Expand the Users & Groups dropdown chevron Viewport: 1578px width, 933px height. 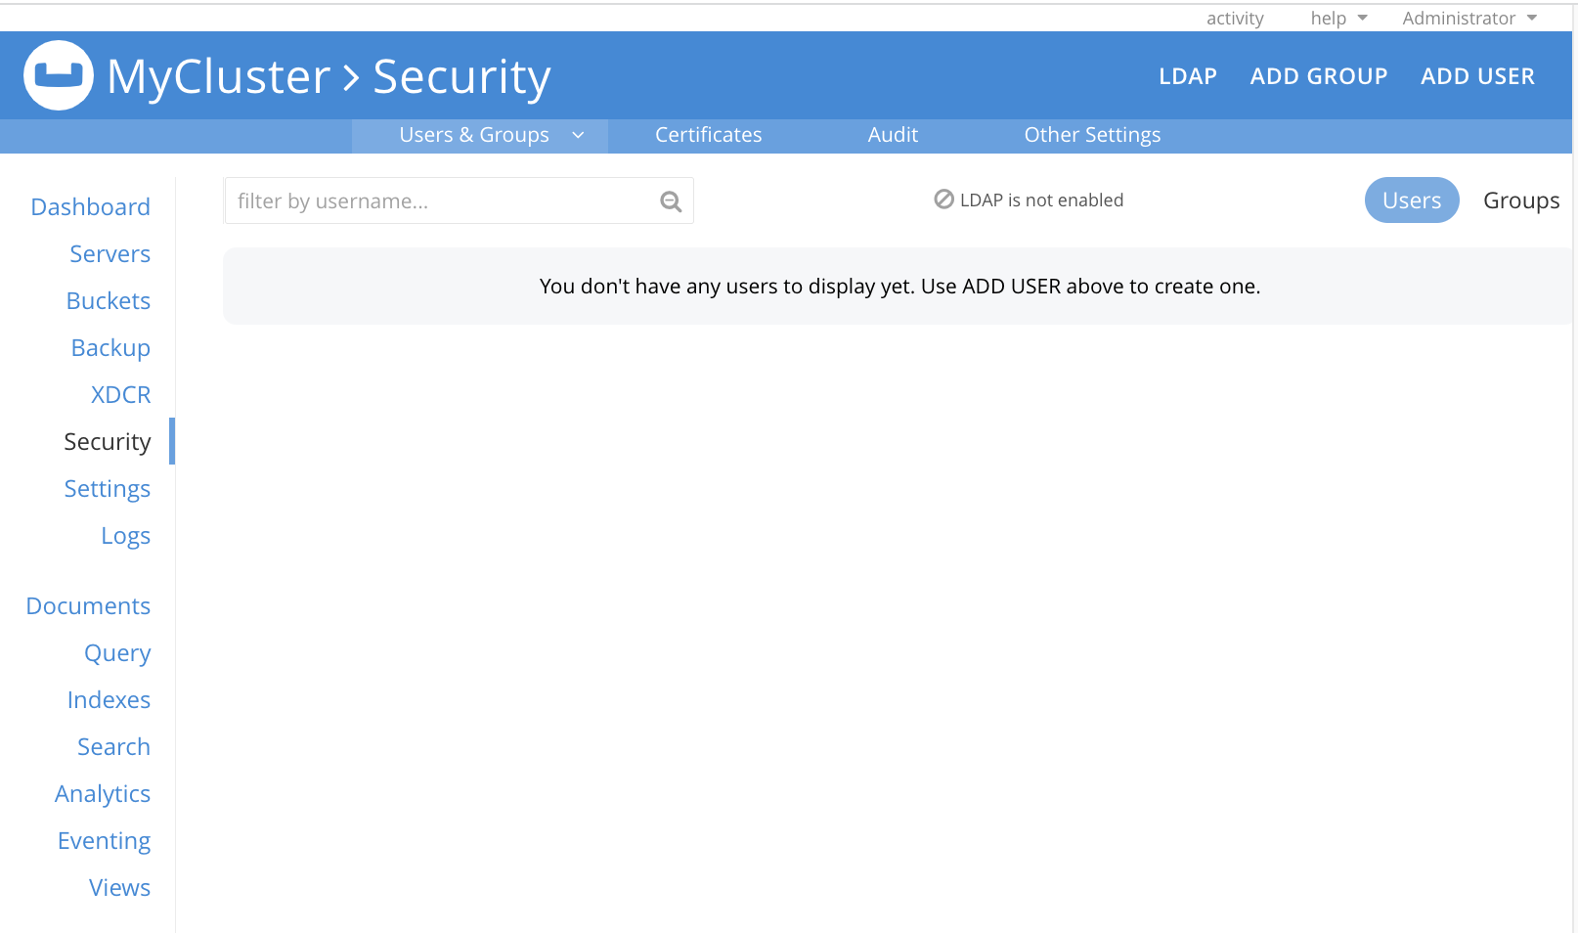(x=579, y=135)
